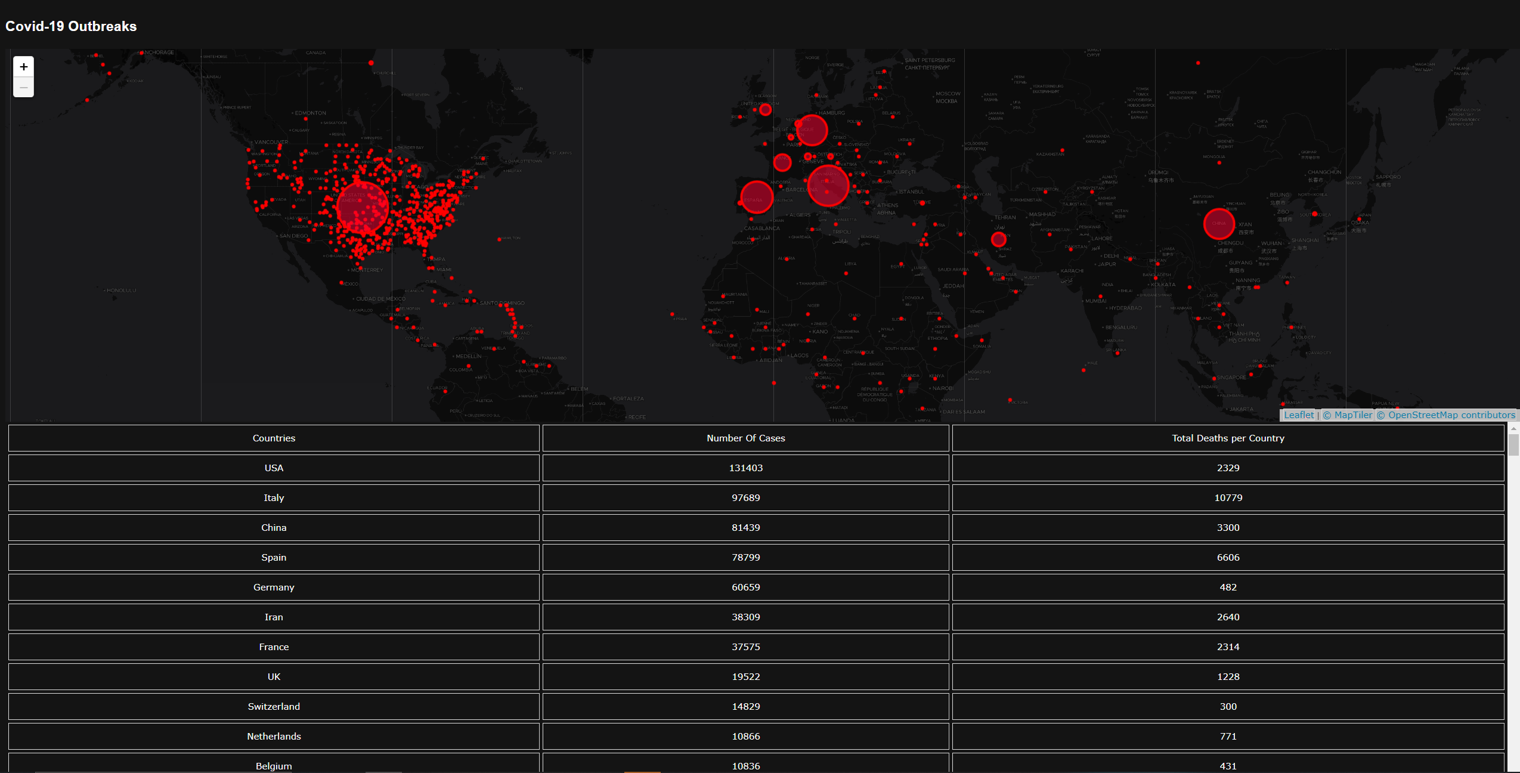The height and width of the screenshot is (773, 1520).
Task: Click the table's vertical scrollbar thumb
Action: click(1513, 445)
